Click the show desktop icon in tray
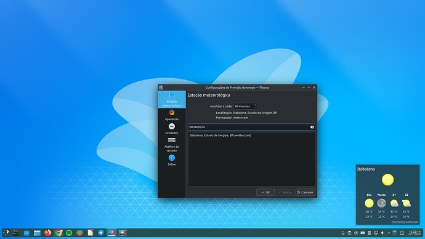Viewport: 425px width, 239px height. (x=402, y=233)
